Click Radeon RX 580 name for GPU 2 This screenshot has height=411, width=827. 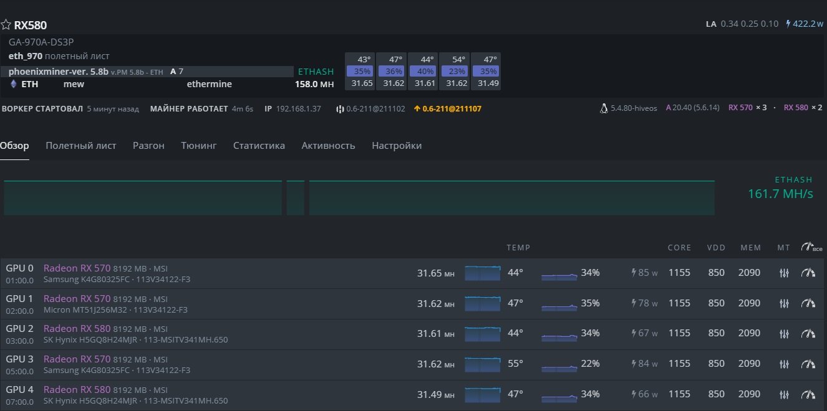[x=77, y=329]
